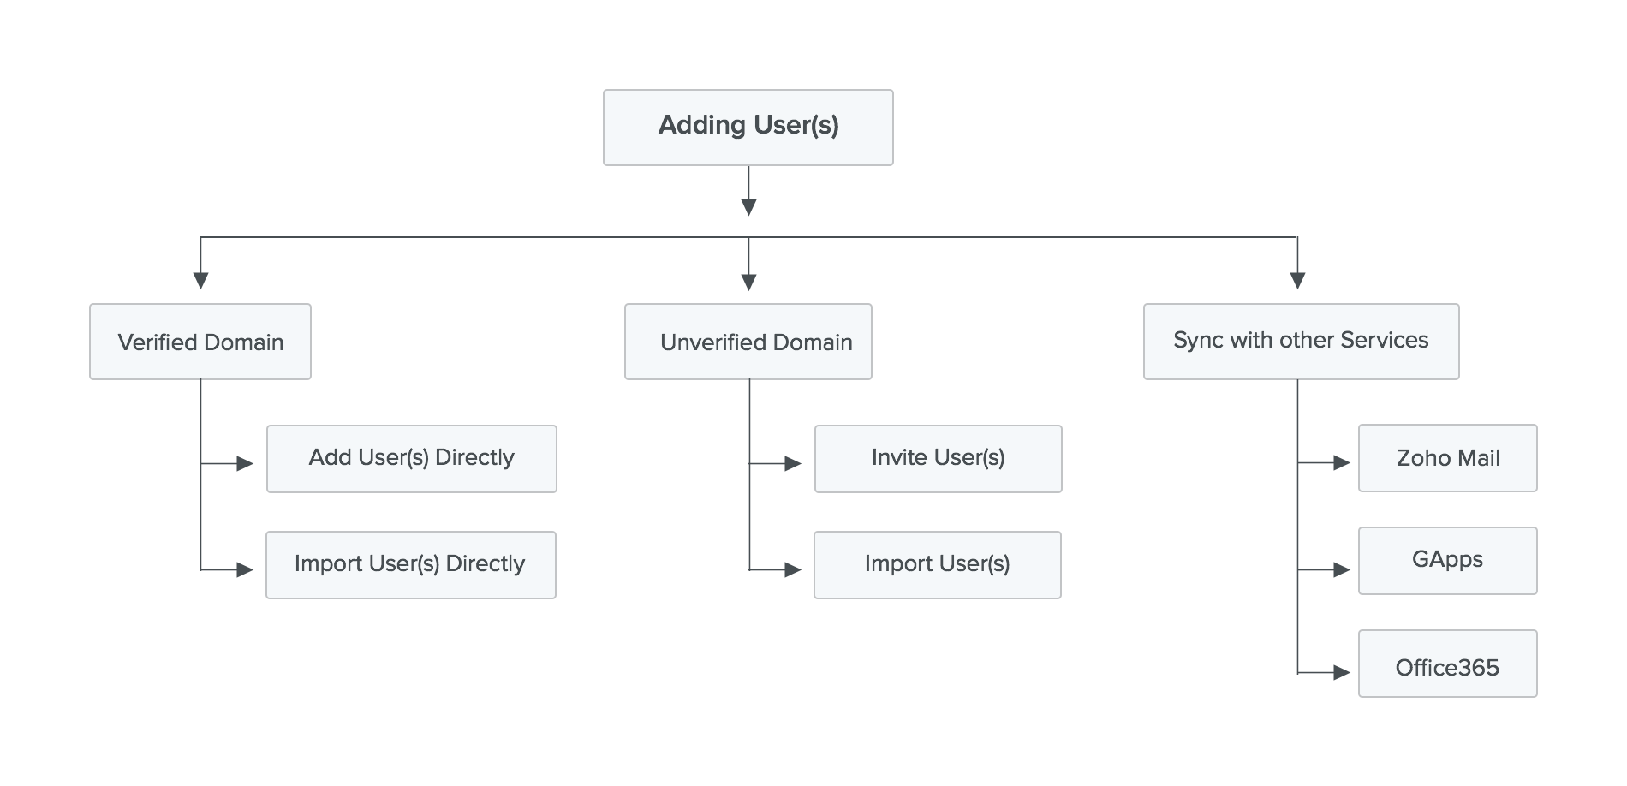Select the Import User(s) node under Unverified Domain

click(937, 565)
